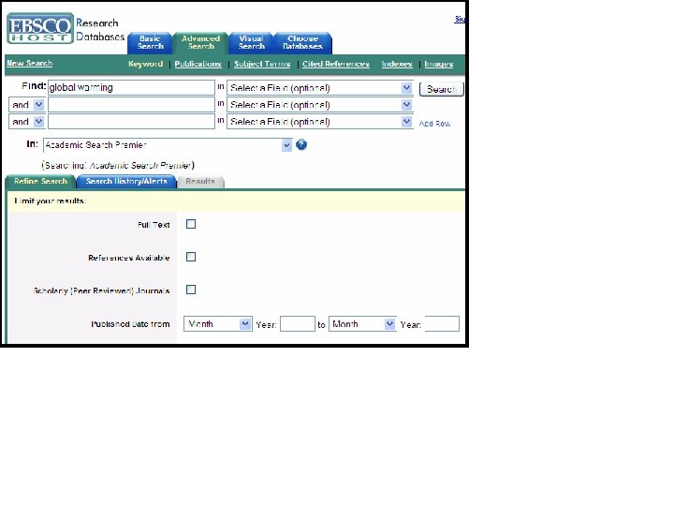Start a New Search link
This screenshot has width=674, height=506.
point(29,64)
